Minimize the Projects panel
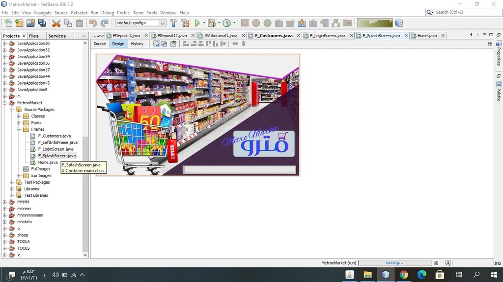The width and height of the screenshot is (503, 282). click(x=84, y=36)
